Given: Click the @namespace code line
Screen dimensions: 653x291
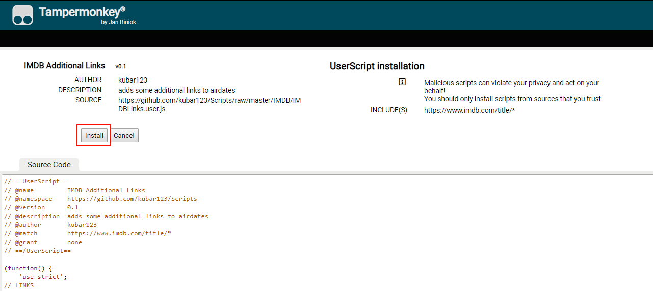Looking at the screenshot, I should coord(100,199).
